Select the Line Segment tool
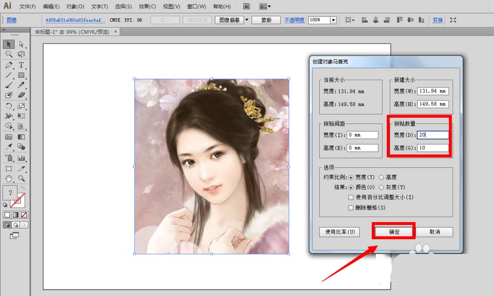Screen dimensions: 494x296 tap(9, 75)
